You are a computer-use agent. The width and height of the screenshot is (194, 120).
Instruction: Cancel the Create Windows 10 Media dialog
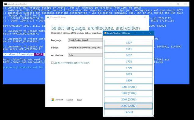coord(128,112)
